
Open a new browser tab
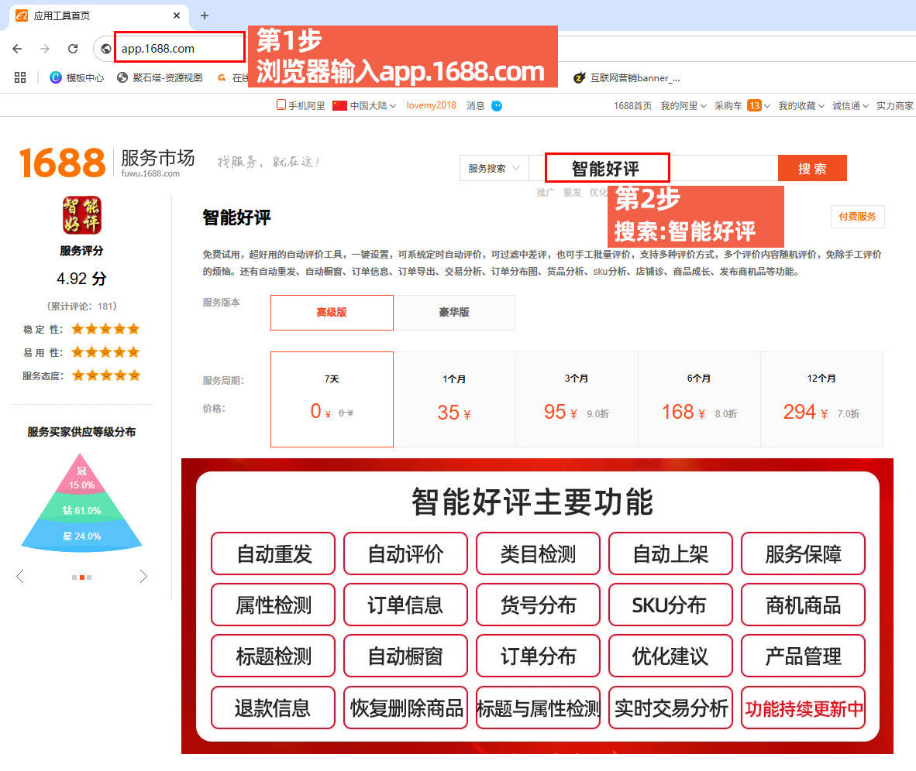click(205, 15)
